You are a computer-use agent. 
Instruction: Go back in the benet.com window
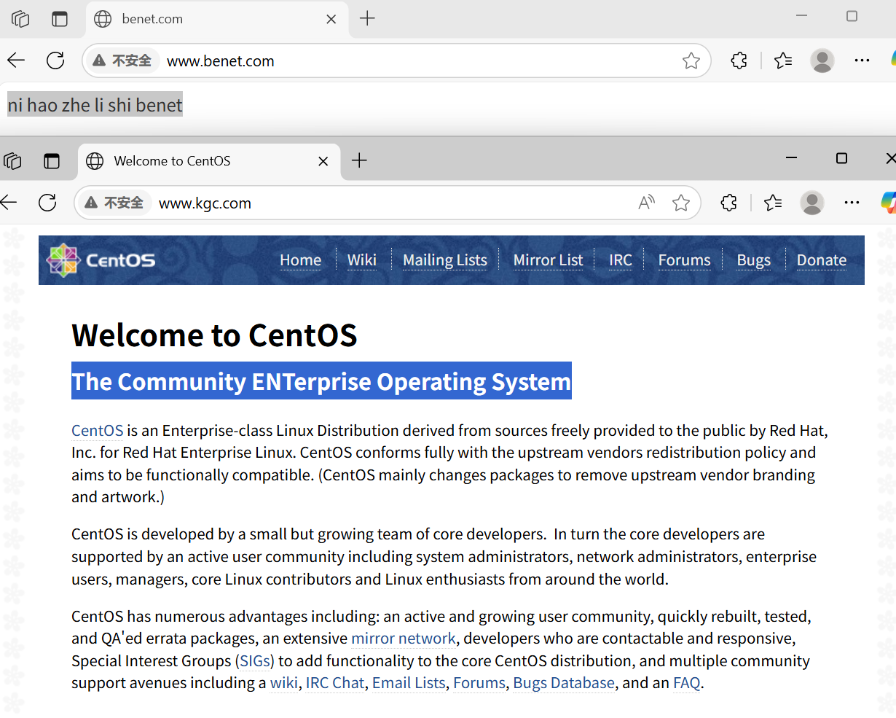point(16,61)
